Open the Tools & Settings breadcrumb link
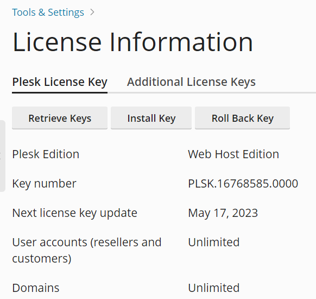316x299 pixels. click(48, 13)
